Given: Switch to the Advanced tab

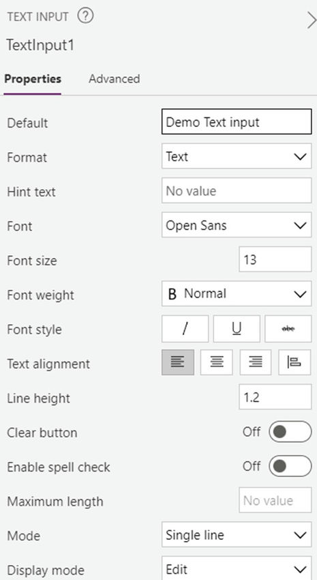Looking at the screenshot, I should tap(114, 78).
